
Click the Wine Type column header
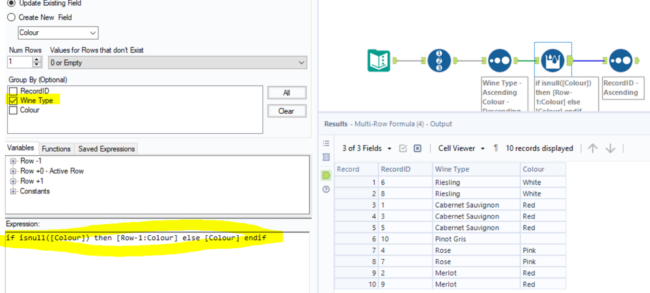[476, 169]
